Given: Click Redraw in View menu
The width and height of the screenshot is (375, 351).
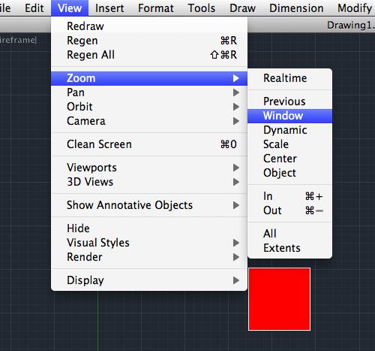Looking at the screenshot, I should 149,26.
